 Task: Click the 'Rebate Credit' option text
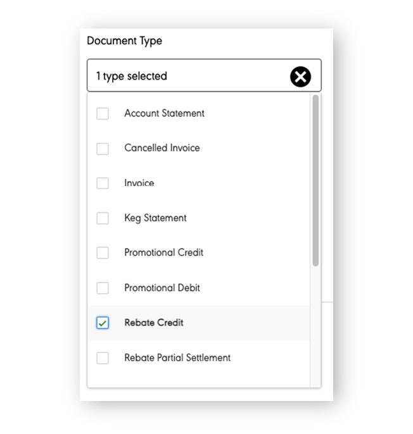(x=154, y=323)
